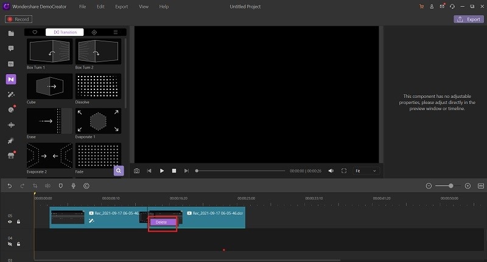The image size is (487, 262).
Task: Take a snapshot with the camera icon
Action: point(136,171)
